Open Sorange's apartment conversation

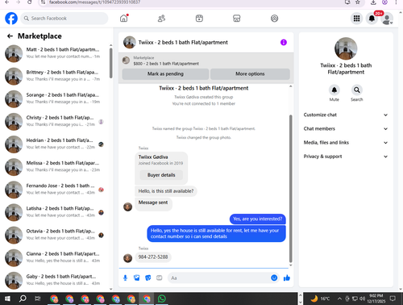[55, 98]
